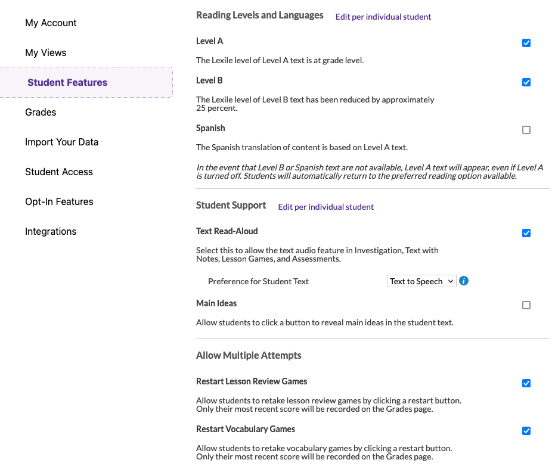Enable the Spanish language checkbox
The height and width of the screenshot is (466, 555).
pyautogui.click(x=526, y=130)
